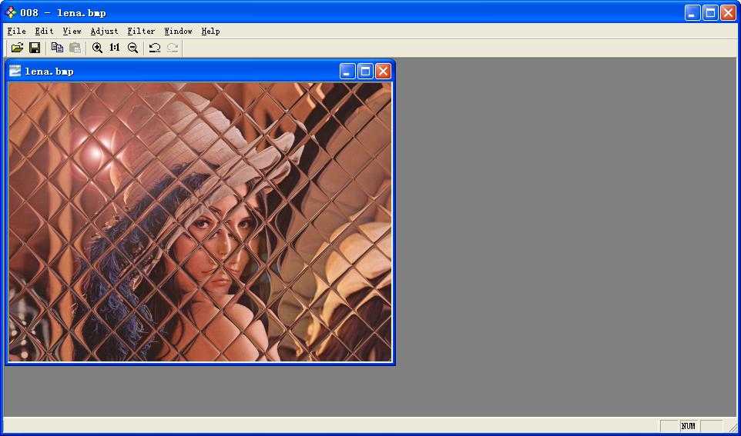The width and height of the screenshot is (741, 436).
Task: Open the Edit menu
Action: [x=44, y=31]
